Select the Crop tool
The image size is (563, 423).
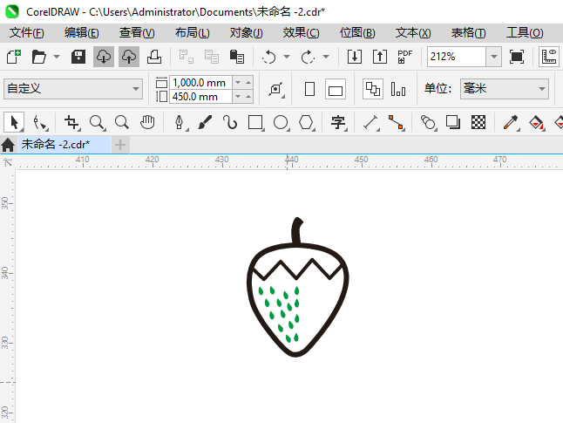point(71,123)
